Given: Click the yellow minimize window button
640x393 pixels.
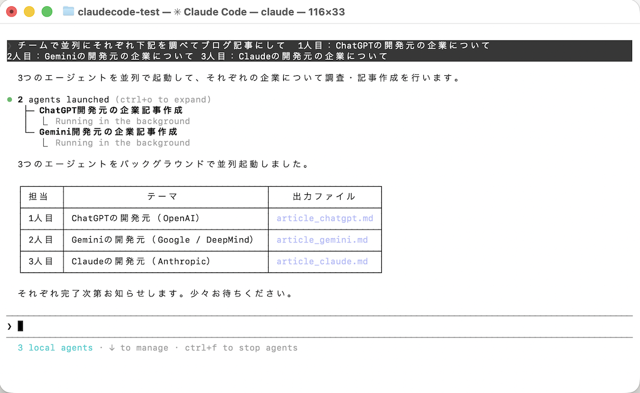Looking at the screenshot, I should click(29, 11).
